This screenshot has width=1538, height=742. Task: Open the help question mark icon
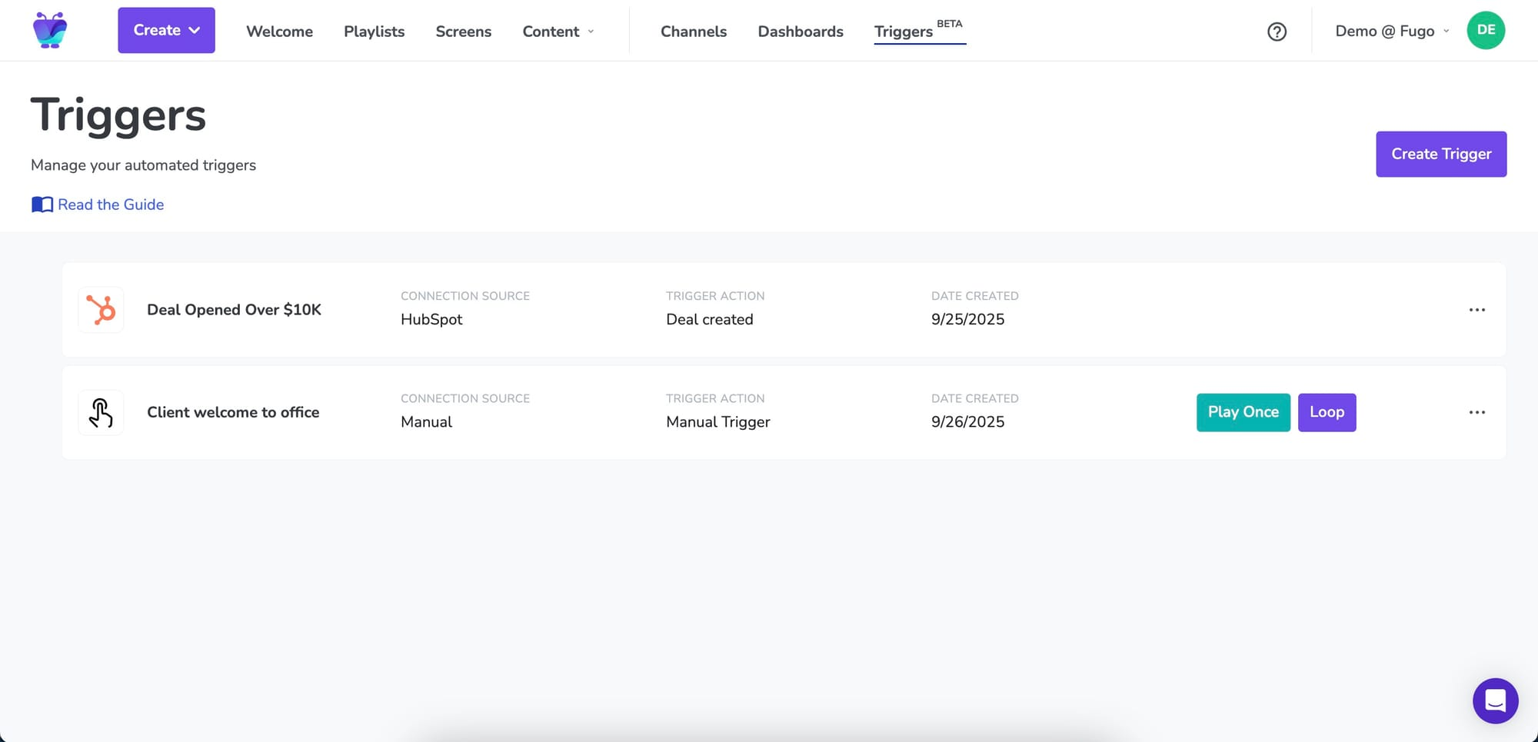pos(1277,32)
